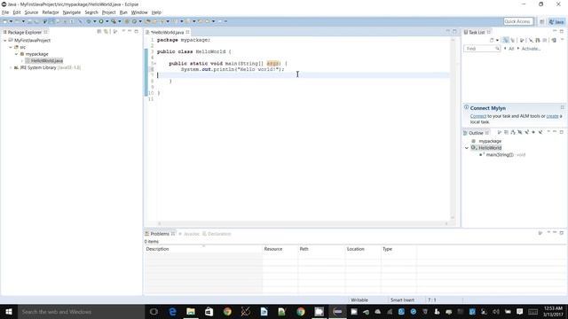Open the Refactor menu
Viewport: 568px width, 319px height.
click(51, 12)
